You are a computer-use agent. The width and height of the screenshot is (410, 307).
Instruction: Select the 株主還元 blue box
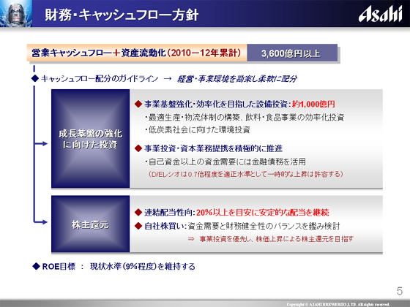(x=91, y=224)
